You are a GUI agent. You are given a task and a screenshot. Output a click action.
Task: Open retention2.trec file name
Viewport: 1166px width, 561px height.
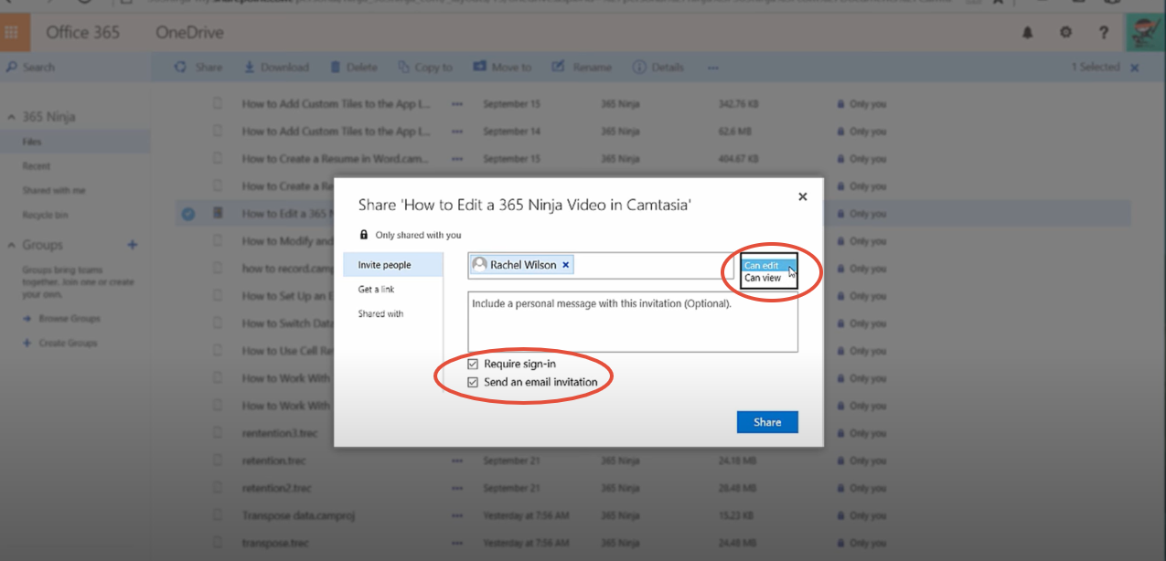pyautogui.click(x=277, y=489)
